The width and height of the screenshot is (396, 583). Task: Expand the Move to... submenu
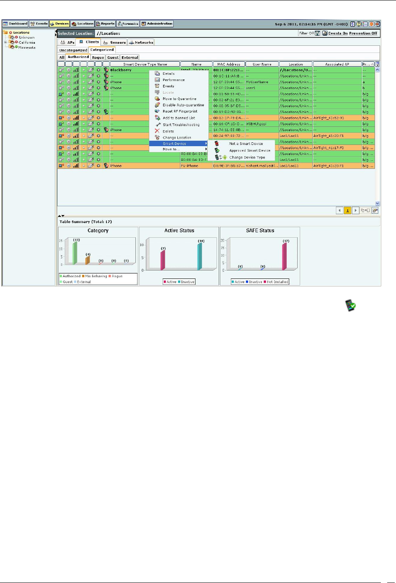[179, 149]
